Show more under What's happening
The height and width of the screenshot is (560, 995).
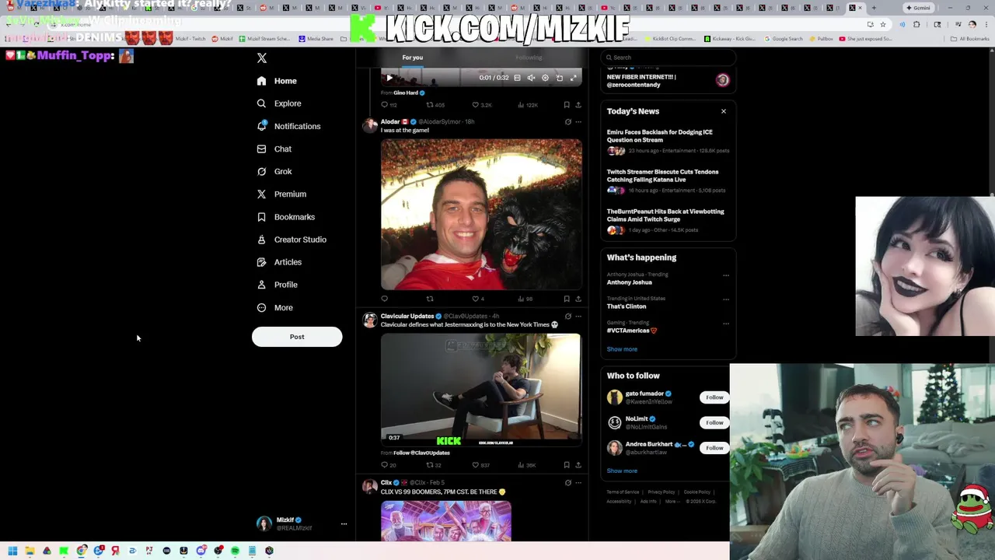pyautogui.click(x=622, y=349)
